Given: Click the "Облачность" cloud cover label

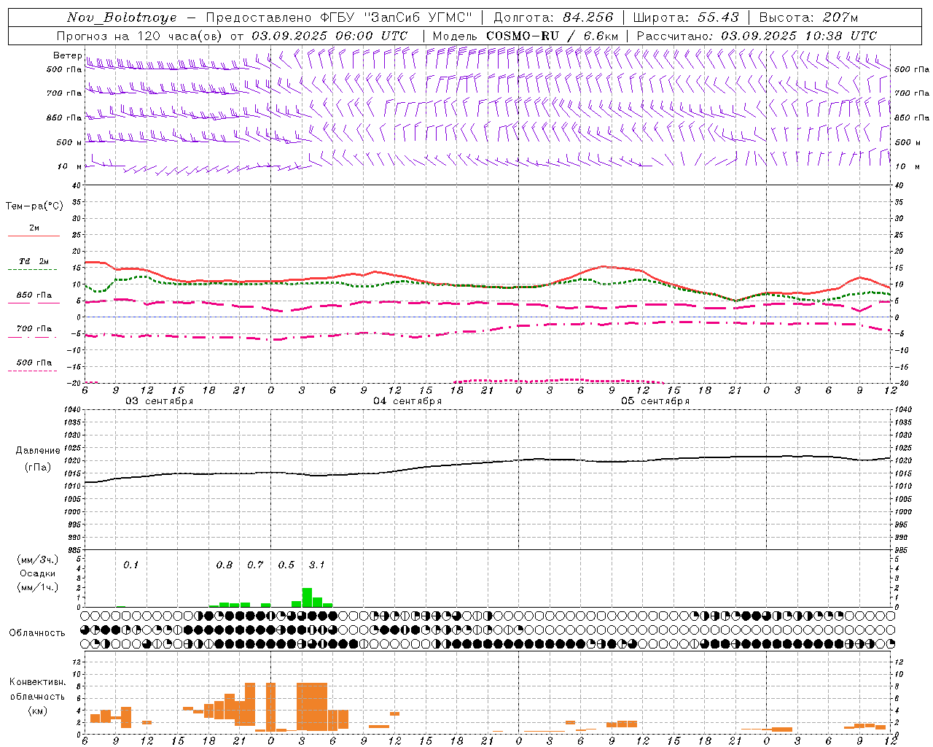Looking at the screenshot, I should click(x=37, y=633).
